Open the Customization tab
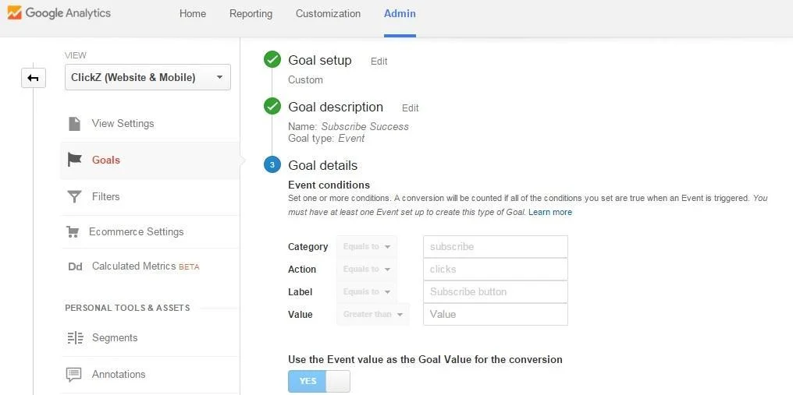The image size is (793, 395). pos(328,14)
